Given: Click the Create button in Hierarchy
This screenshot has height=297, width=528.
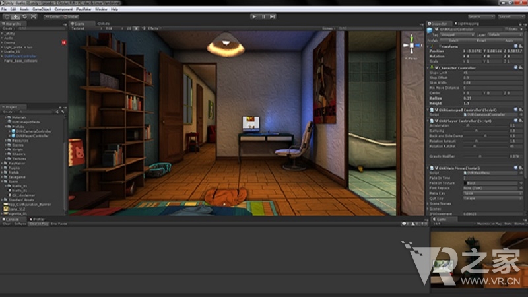Looking at the screenshot, I should (7, 28).
